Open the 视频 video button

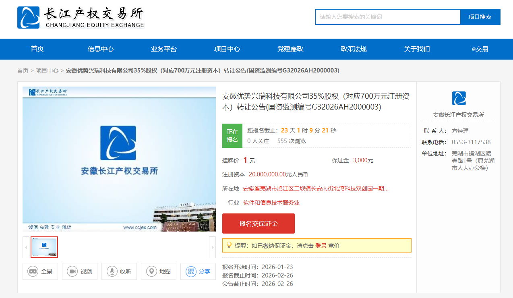[x=72, y=271]
